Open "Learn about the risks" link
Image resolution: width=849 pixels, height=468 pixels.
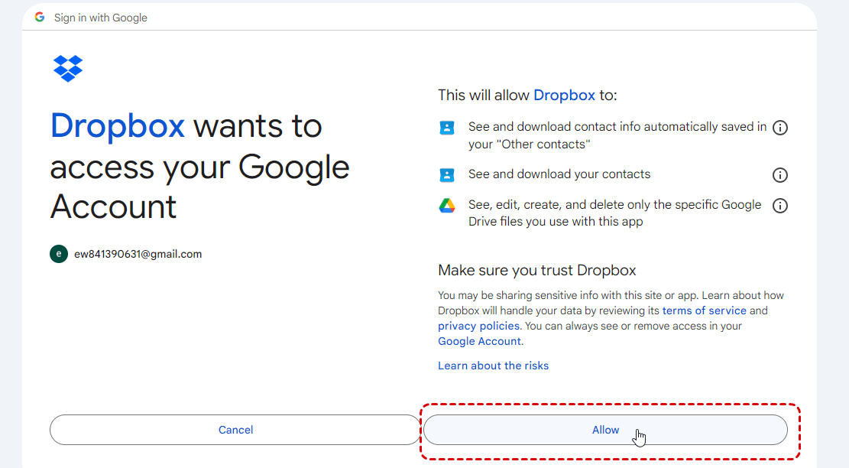[493, 366]
